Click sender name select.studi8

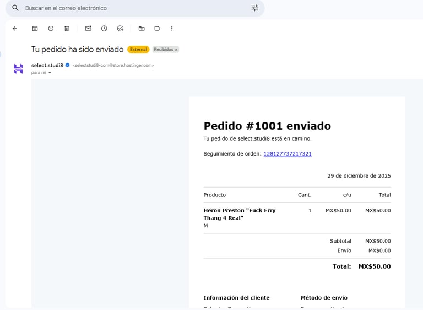pyautogui.click(x=47, y=65)
